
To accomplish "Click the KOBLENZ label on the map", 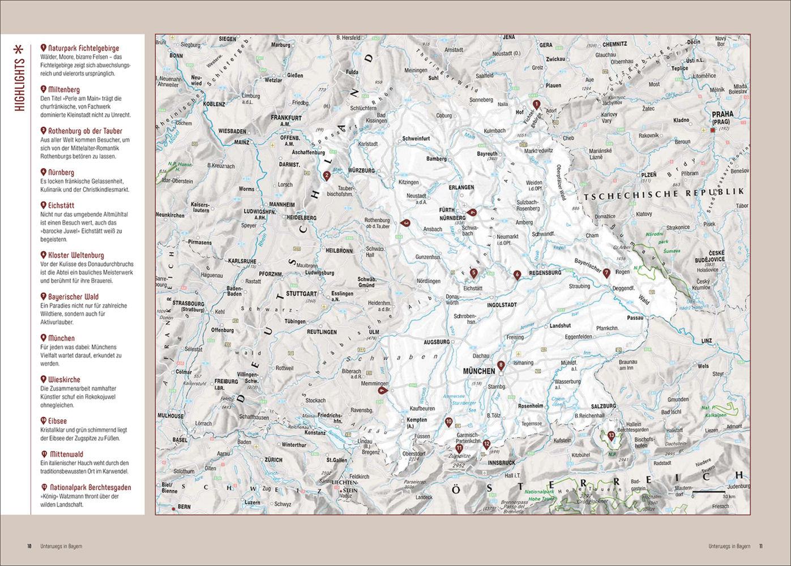I will tap(214, 104).
